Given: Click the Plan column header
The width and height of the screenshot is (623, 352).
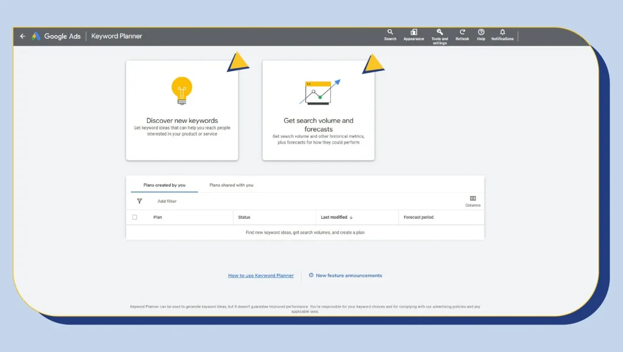Looking at the screenshot, I should click(x=158, y=218).
